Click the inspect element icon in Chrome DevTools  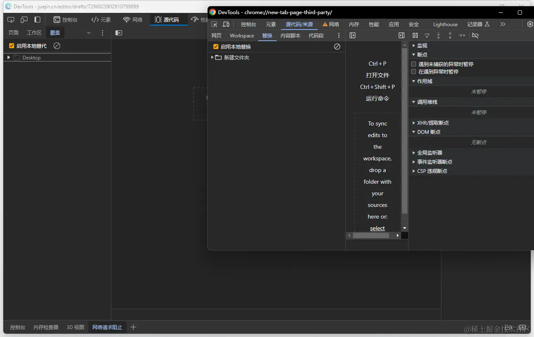click(x=214, y=24)
